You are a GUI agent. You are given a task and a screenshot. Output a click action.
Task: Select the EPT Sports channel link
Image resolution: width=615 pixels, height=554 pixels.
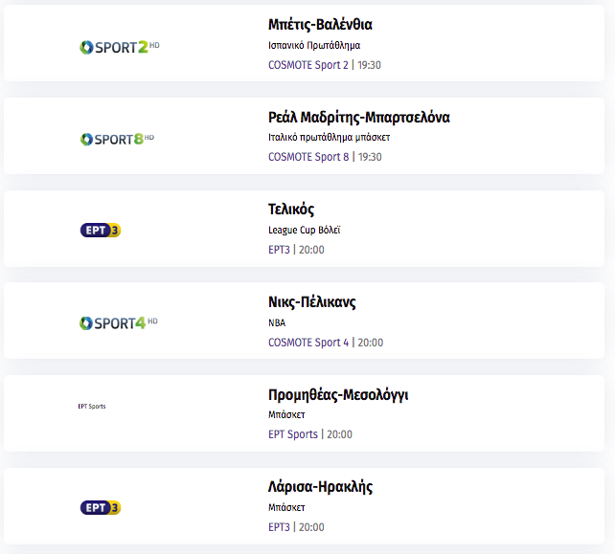[x=293, y=434]
